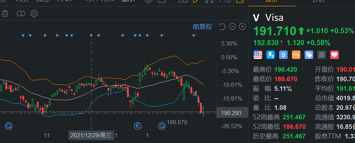The width and height of the screenshot is (355, 143).
Task: Click the US flag market icon
Action: coord(257,55)
